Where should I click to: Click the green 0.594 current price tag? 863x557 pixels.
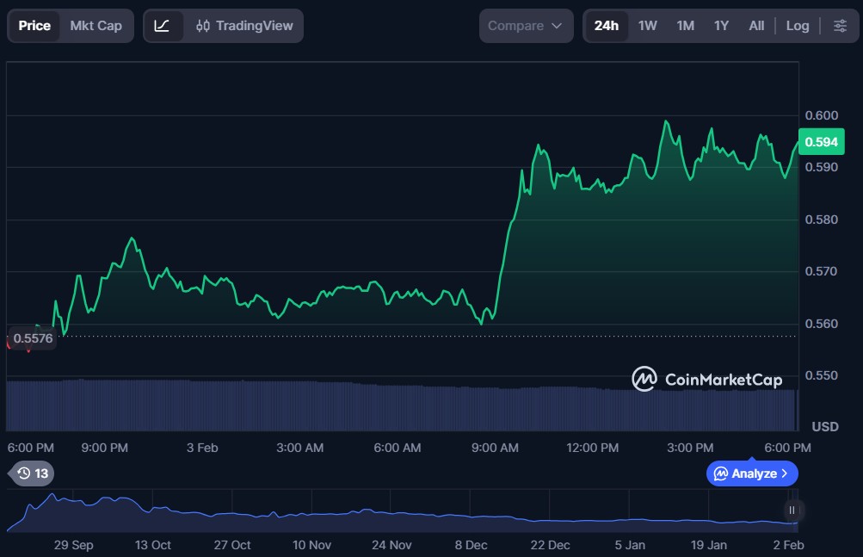pyautogui.click(x=822, y=141)
